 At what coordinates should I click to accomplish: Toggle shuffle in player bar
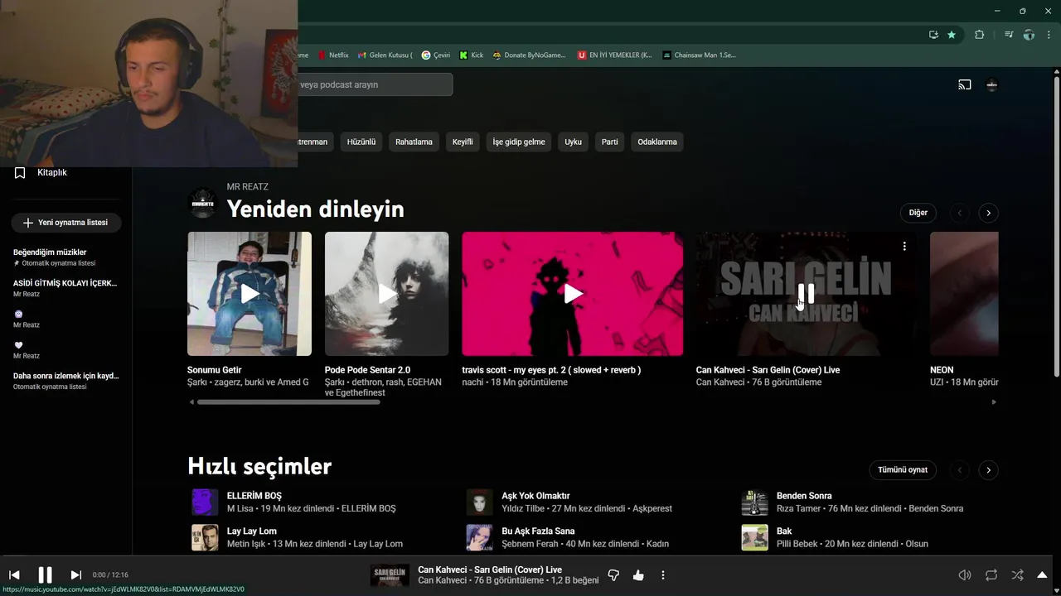pos(1017,574)
